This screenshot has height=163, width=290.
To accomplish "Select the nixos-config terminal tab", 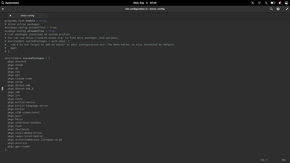I will [x=27, y=16].
